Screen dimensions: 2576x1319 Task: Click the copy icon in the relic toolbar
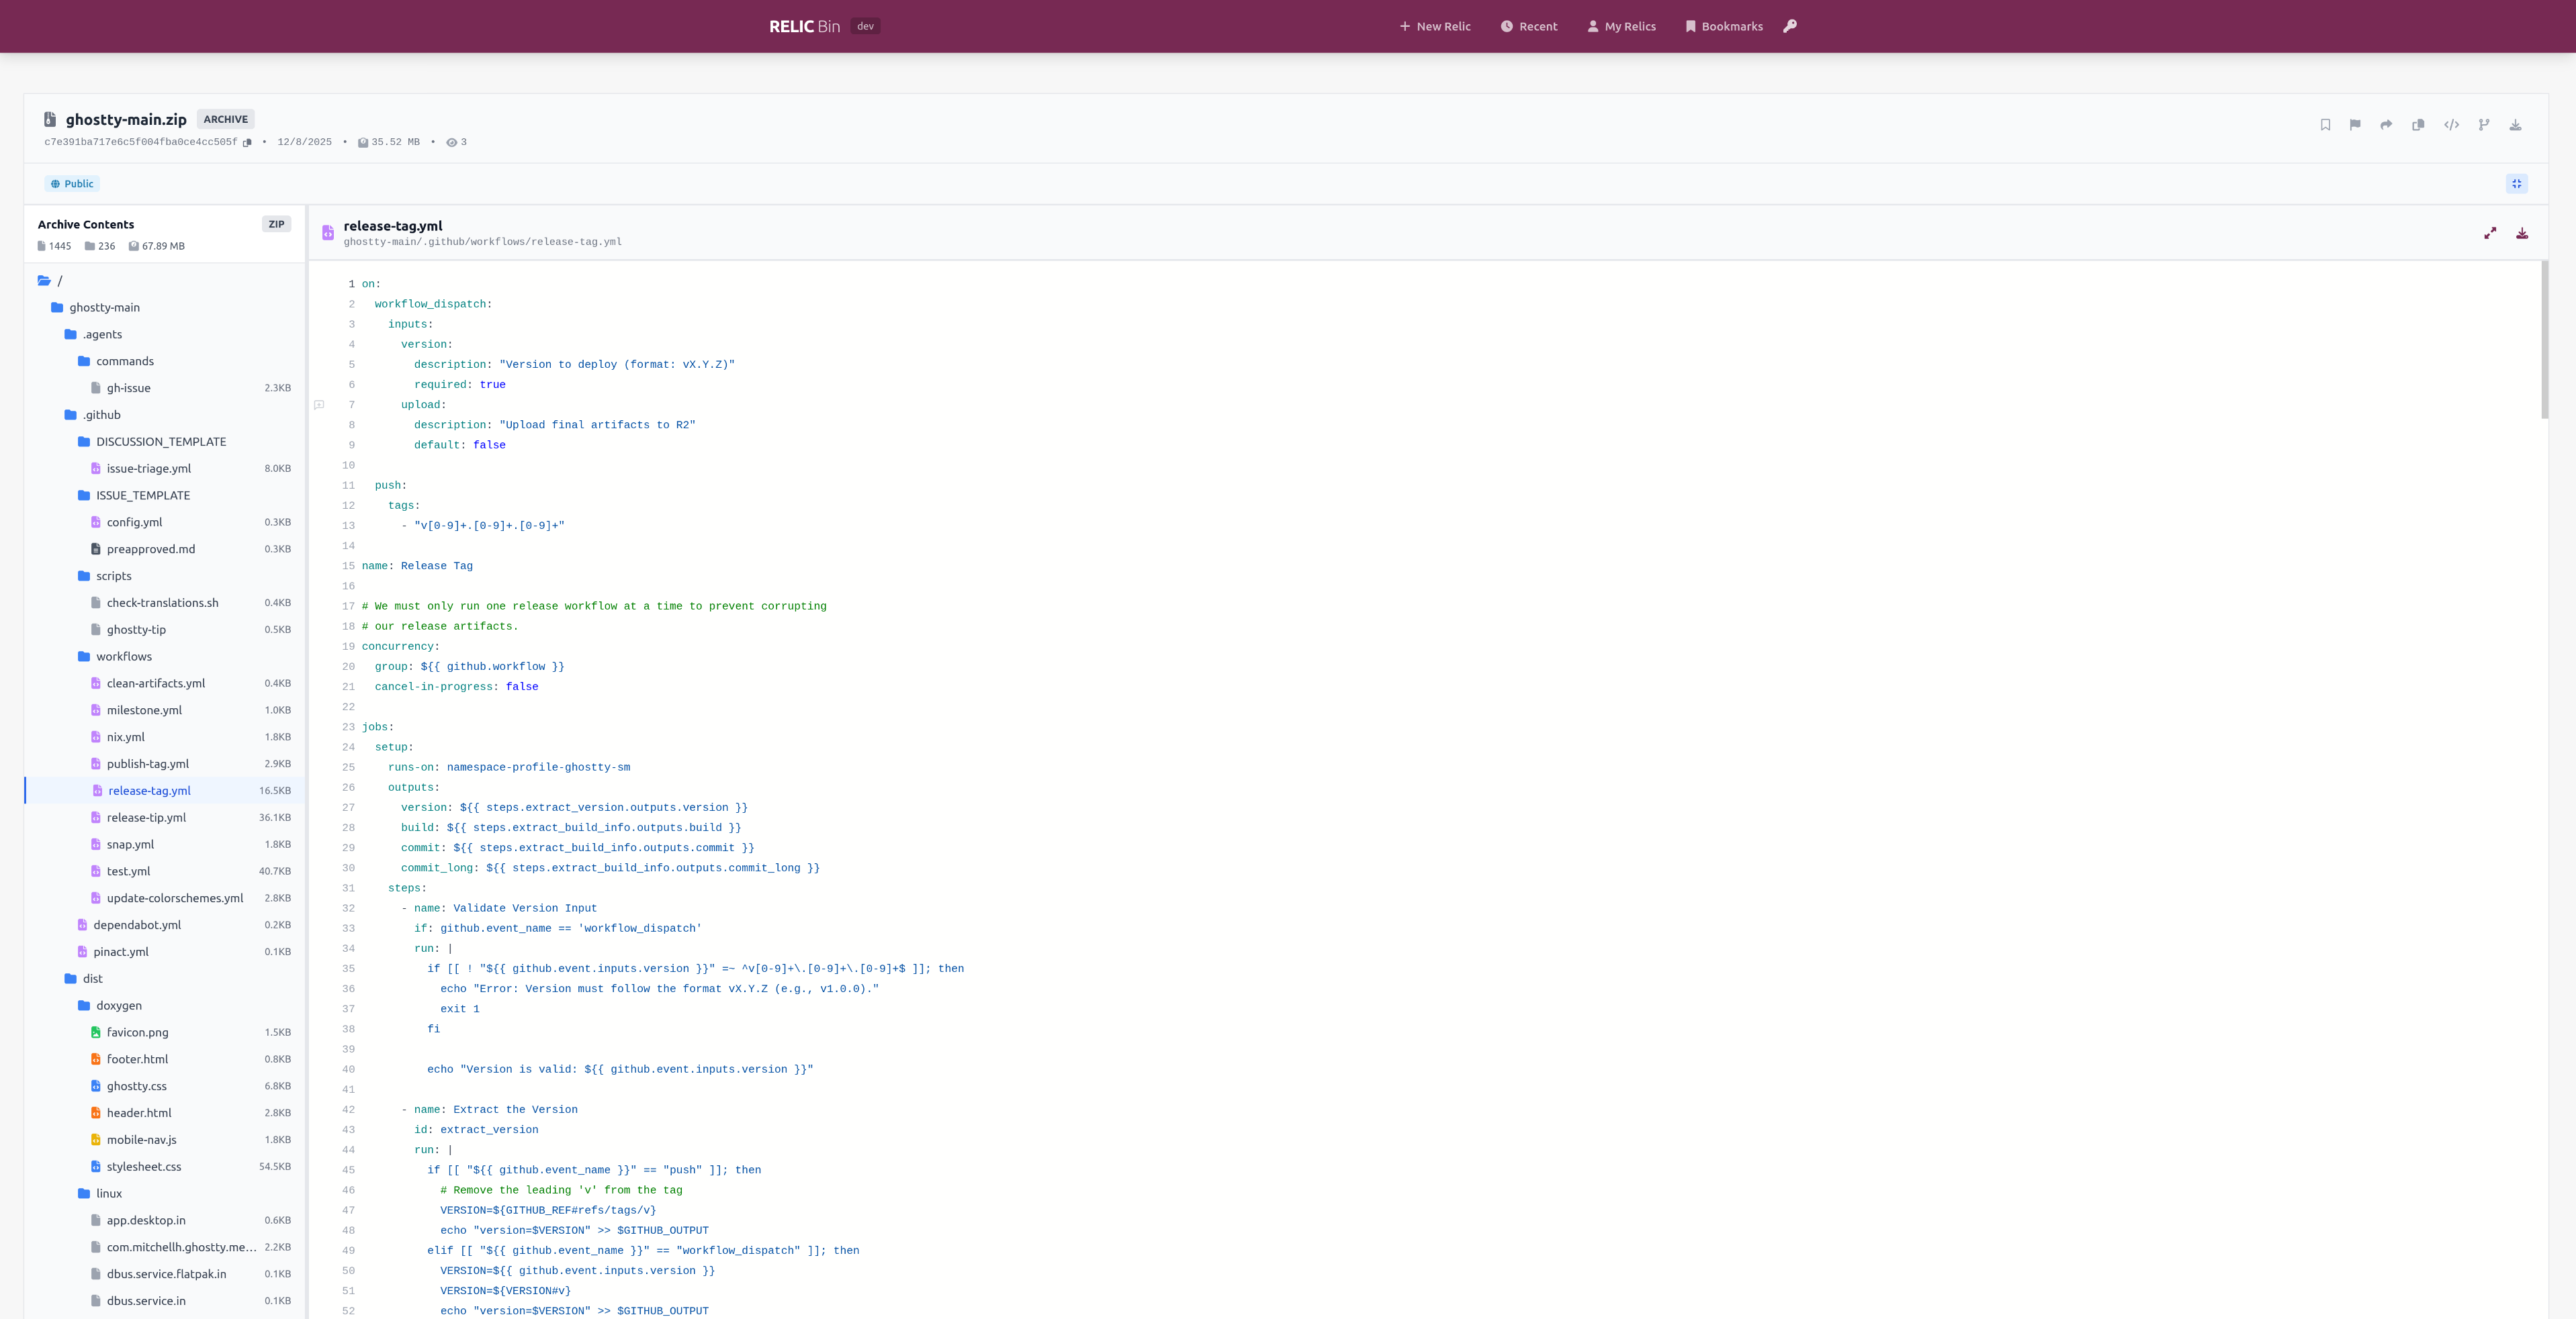(2418, 125)
